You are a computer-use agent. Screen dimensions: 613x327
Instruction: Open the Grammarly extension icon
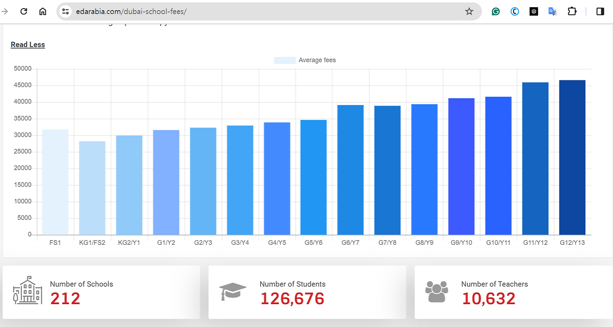coord(496,11)
